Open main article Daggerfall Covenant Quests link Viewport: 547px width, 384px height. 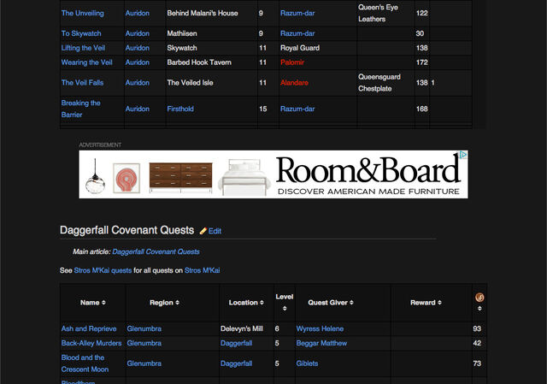(156, 251)
